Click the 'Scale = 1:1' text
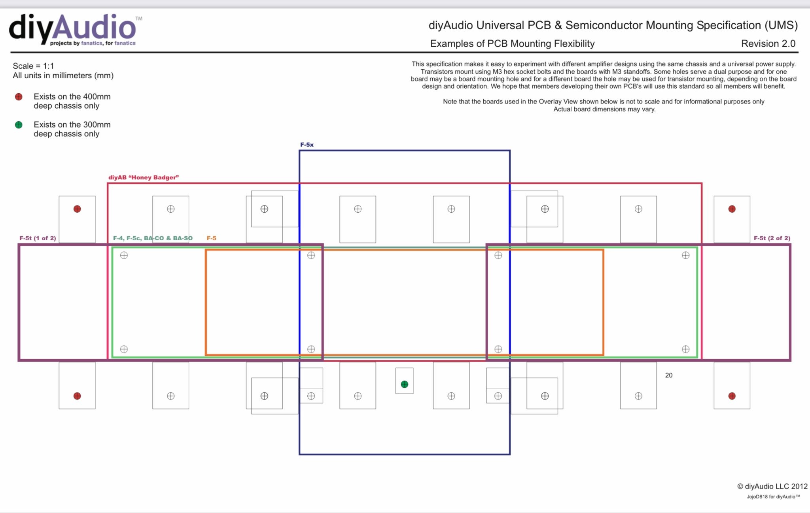The width and height of the screenshot is (810, 513). click(33, 66)
